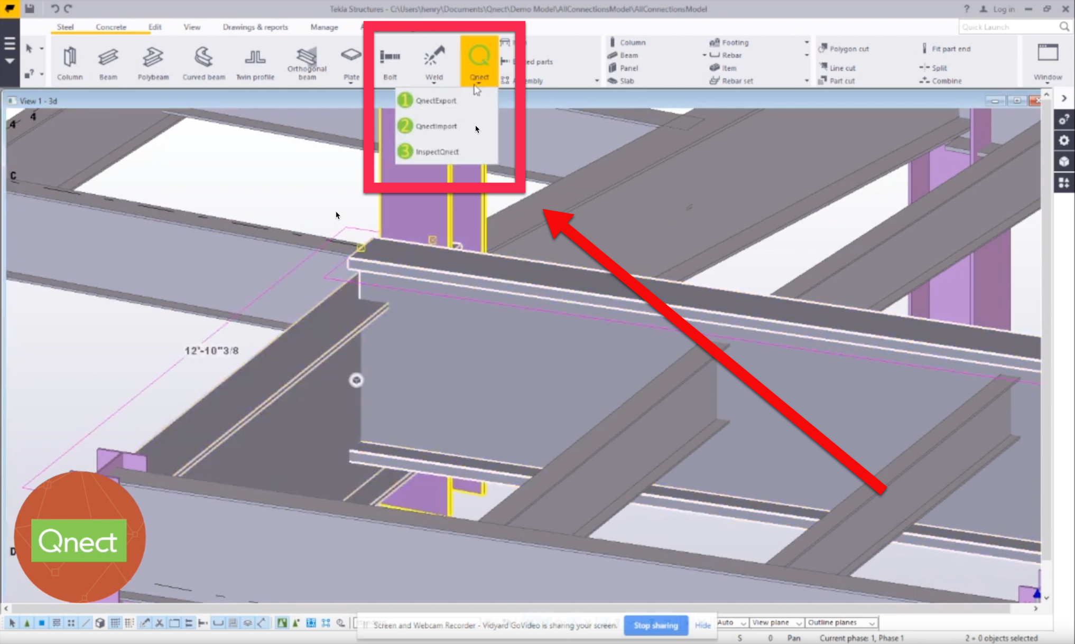Screen dimensions: 1075x644
Task: Choose the Curved beam tool
Action: coord(203,62)
